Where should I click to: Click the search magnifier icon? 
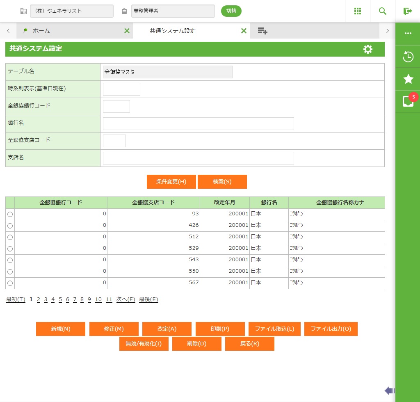pyautogui.click(x=382, y=11)
